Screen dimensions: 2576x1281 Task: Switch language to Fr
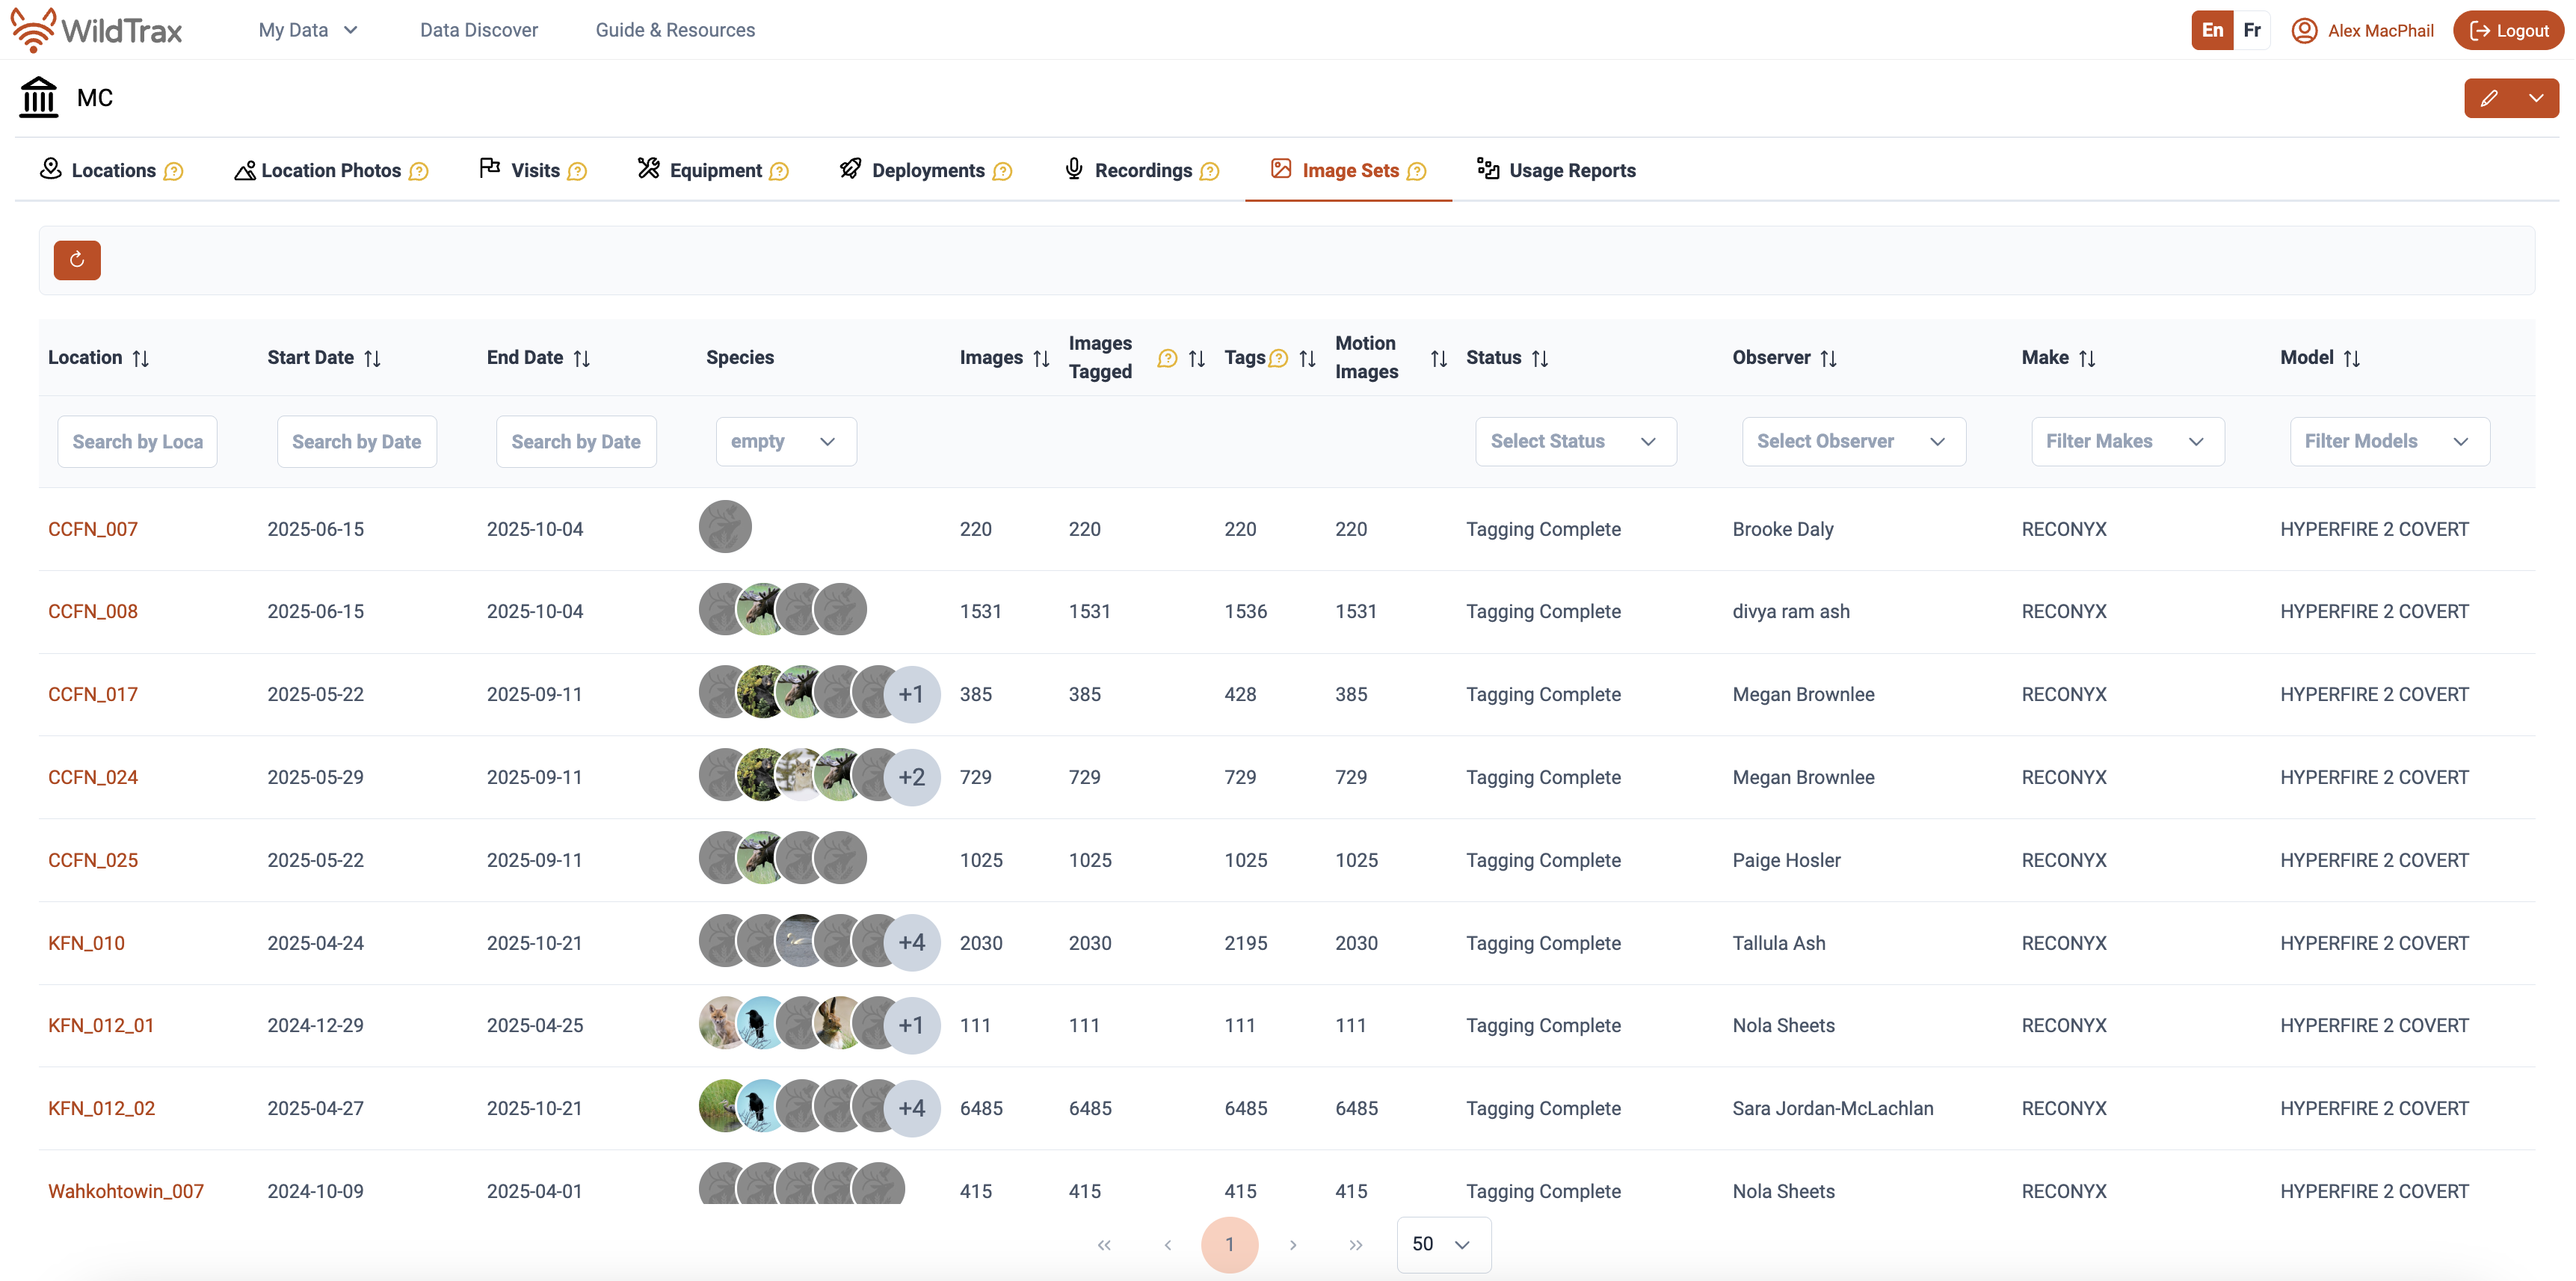2251,30
